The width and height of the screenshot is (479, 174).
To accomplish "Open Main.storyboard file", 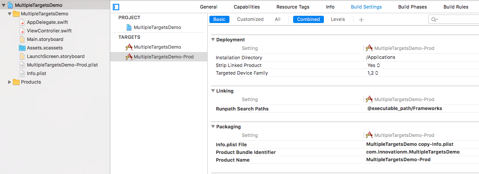I will [44, 39].
